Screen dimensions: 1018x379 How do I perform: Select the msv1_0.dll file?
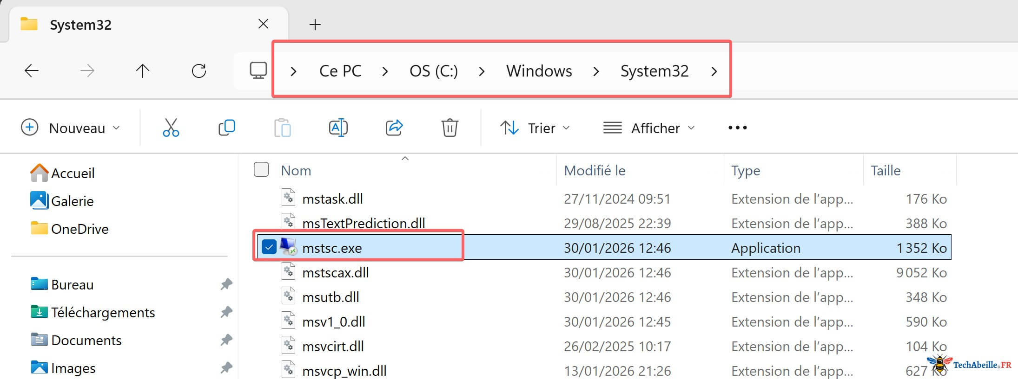tap(334, 321)
